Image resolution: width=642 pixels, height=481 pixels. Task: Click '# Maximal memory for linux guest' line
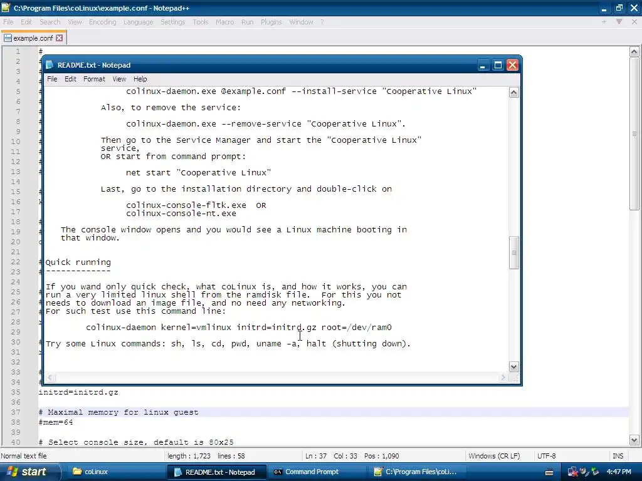118,412
